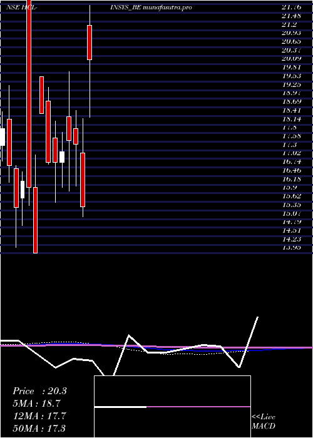Click the 20.65 price axis label
The image size is (313, 438).
tap(292, 42)
